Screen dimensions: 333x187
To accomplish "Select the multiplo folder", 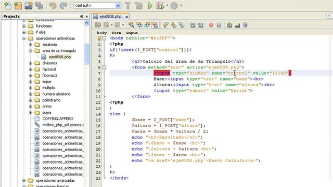I will (x=48, y=88).
